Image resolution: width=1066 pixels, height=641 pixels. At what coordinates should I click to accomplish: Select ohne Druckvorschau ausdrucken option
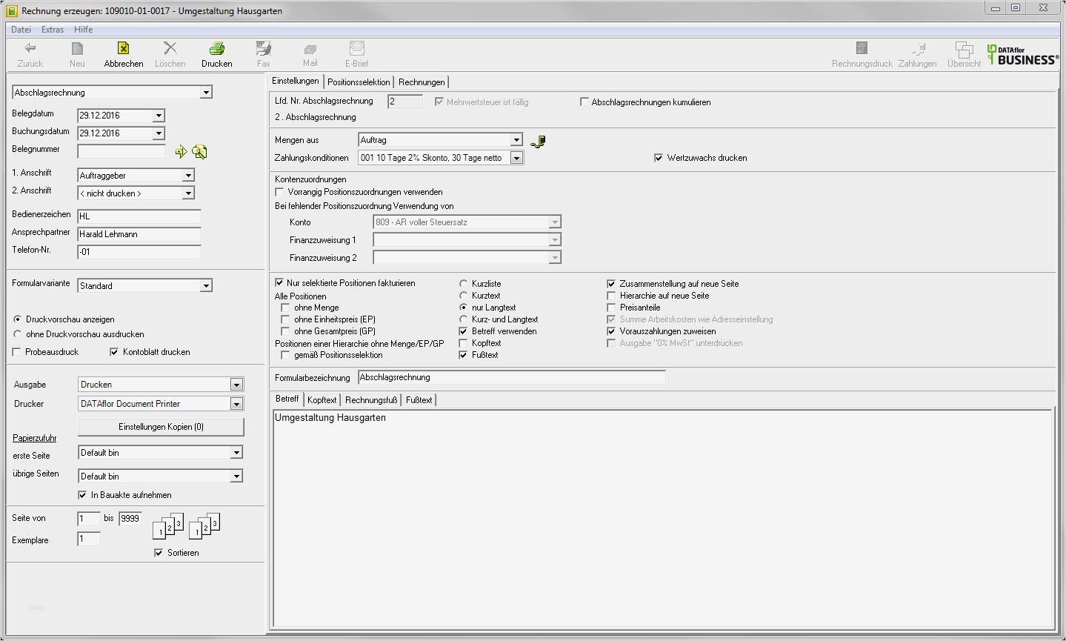pyautogui.click(x=18, y=334)
